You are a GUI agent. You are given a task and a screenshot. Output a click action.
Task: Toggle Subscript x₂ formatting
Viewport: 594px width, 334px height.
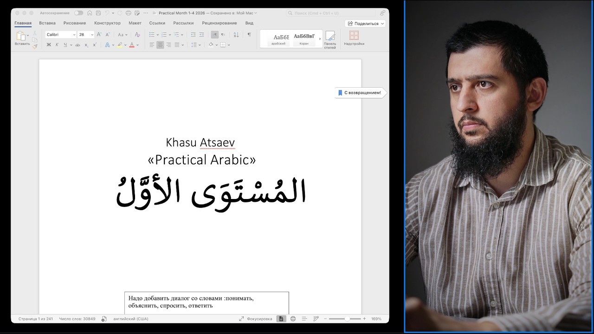(x=86, y=45)
